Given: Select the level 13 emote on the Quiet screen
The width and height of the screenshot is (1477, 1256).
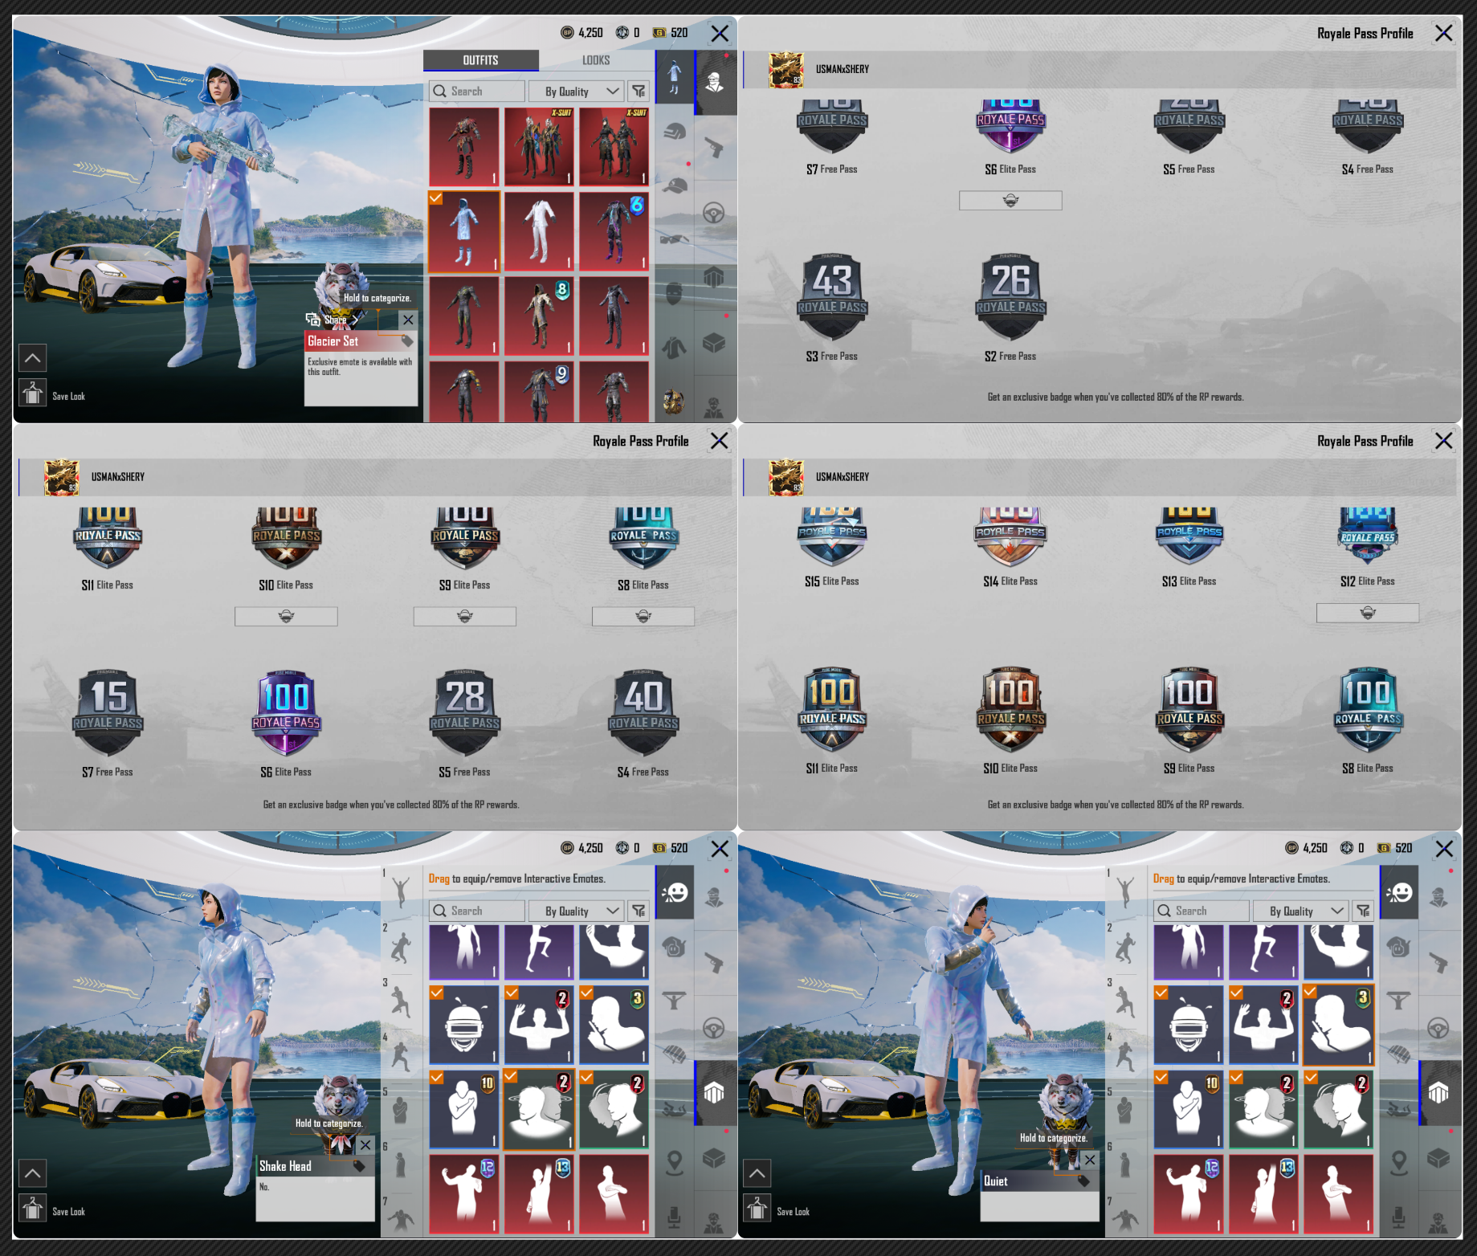Looking at the screenshot, I should (x=1263, y=1194).
